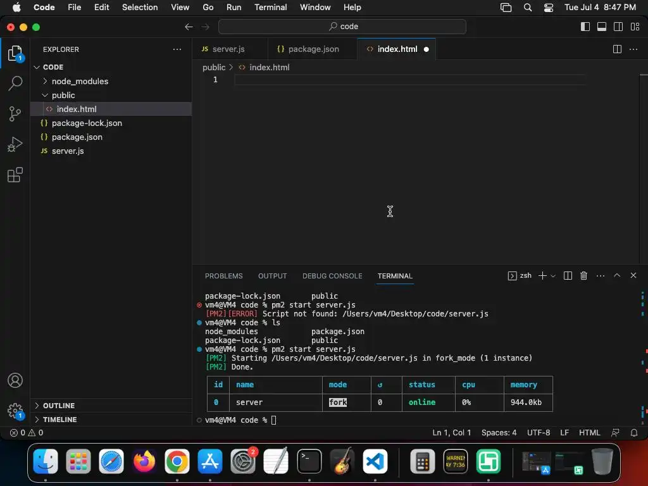Go back with the left arrow
Screen dimensions: 648x486
coord(189,27)
